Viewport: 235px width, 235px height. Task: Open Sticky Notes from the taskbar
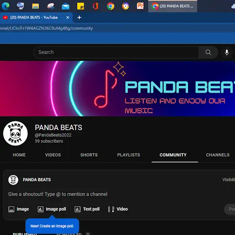81,6
